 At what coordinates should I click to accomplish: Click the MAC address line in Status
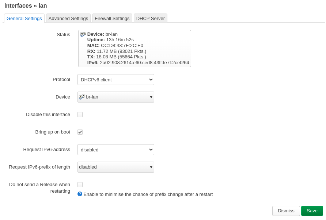click(115, 46)
